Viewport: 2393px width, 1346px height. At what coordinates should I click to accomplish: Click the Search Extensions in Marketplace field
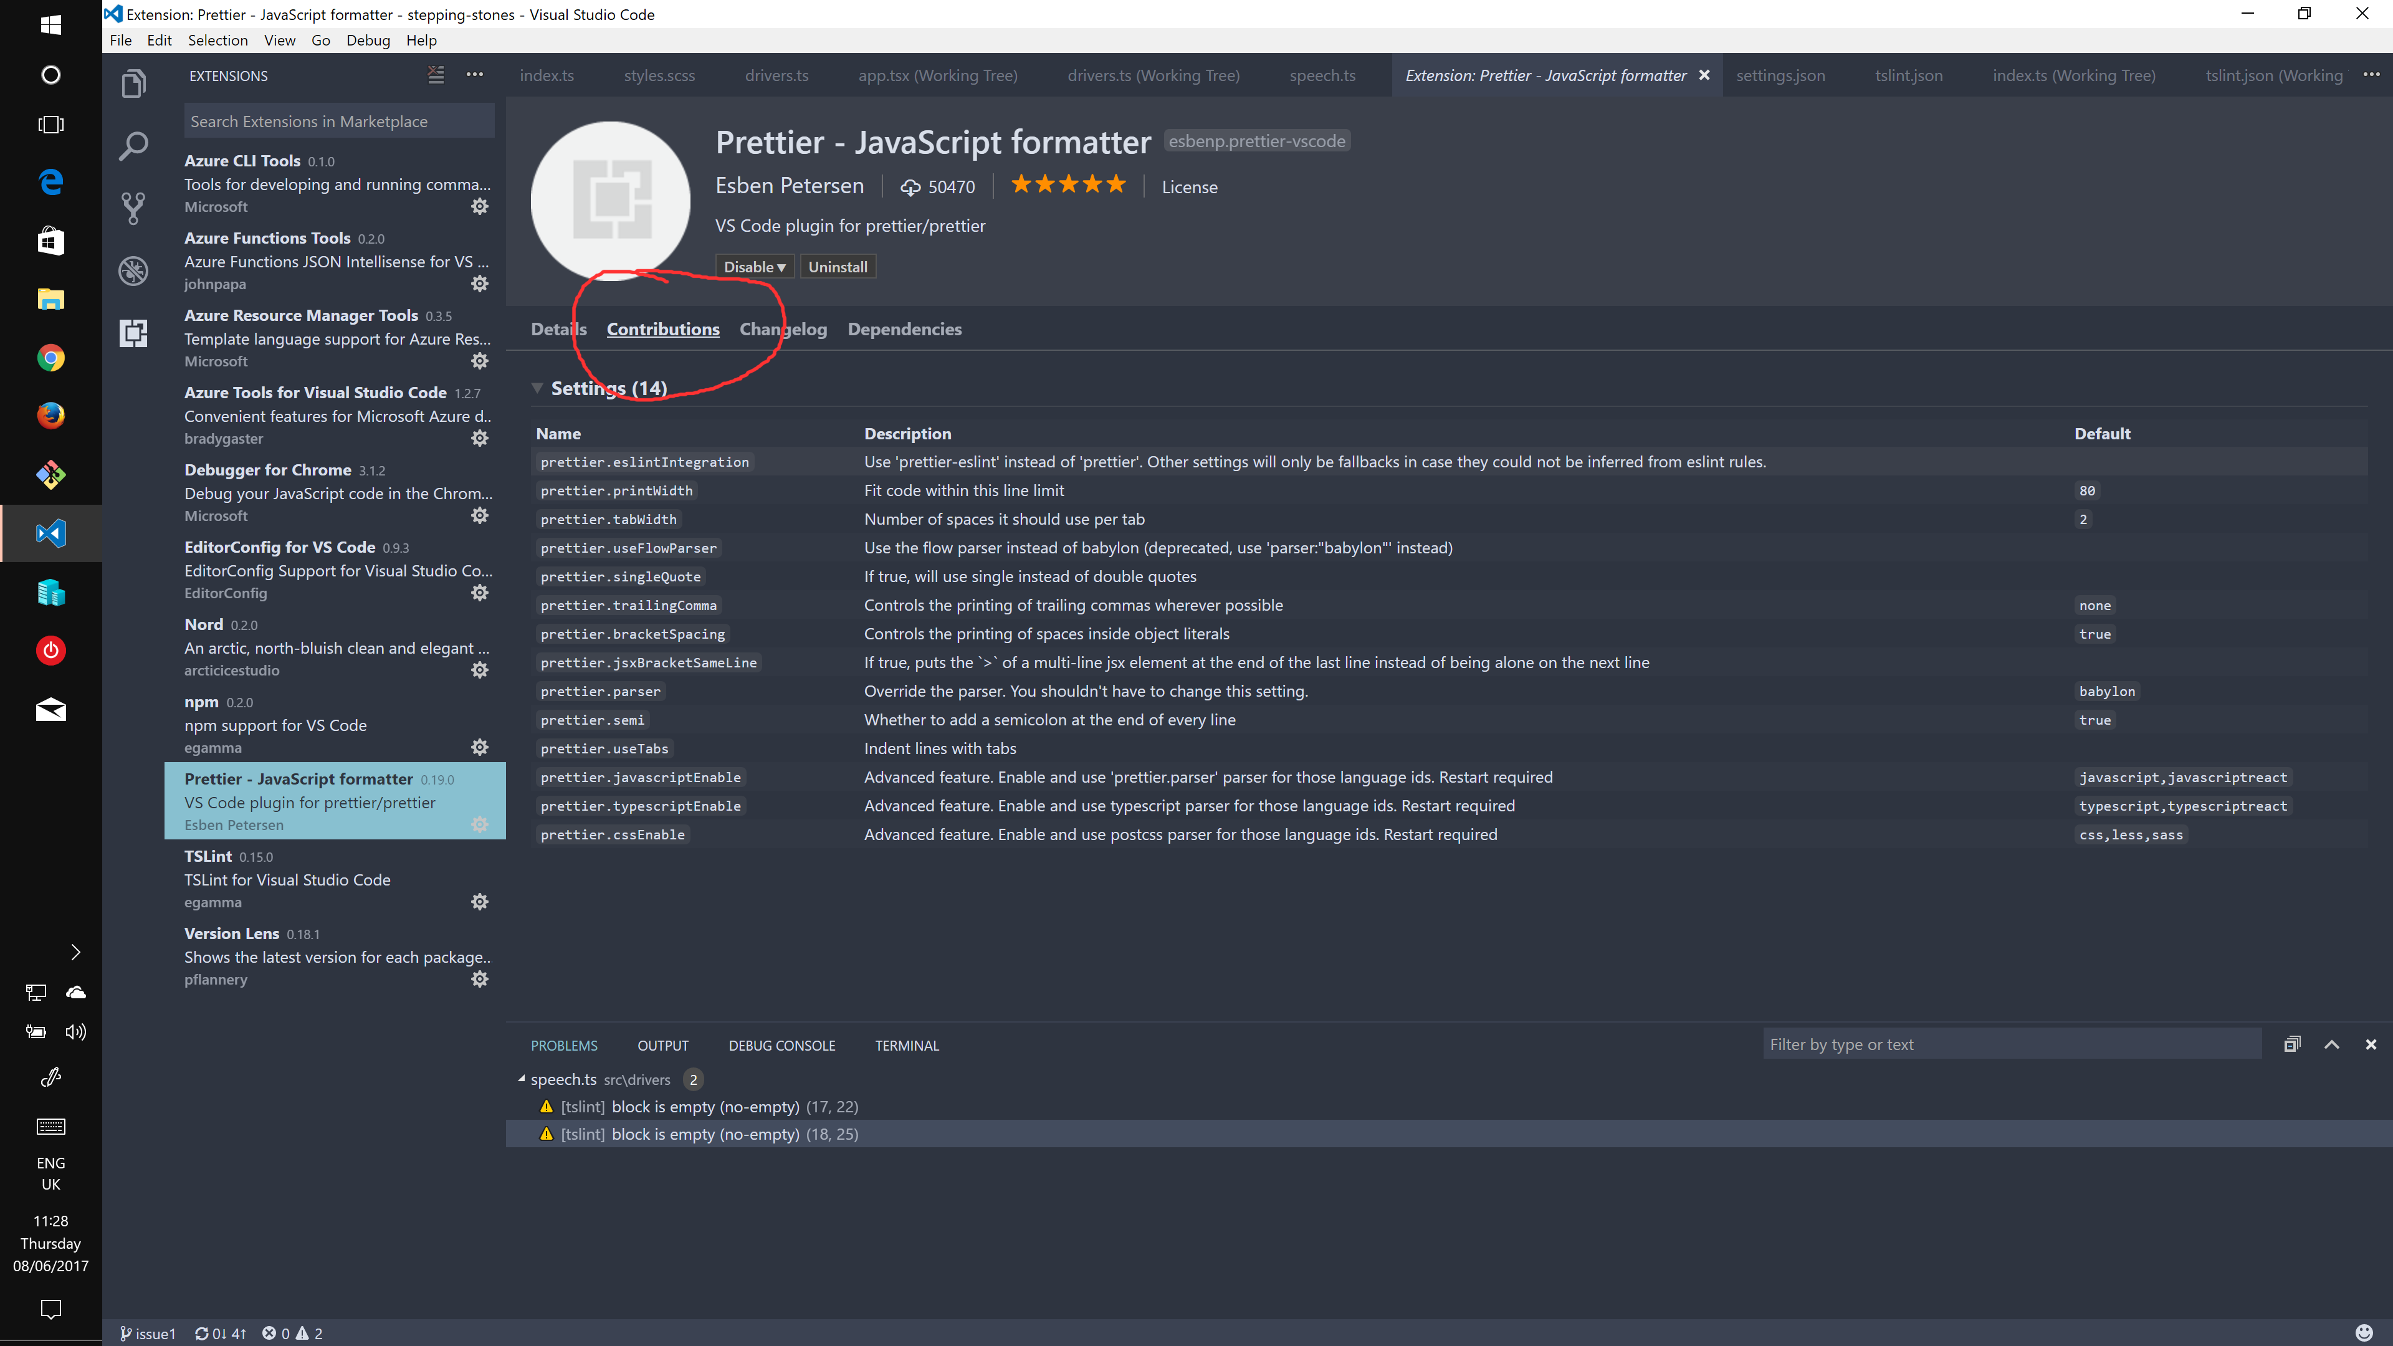tap(338, 121)
